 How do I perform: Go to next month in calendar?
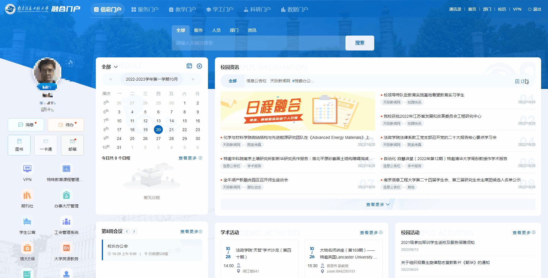[x=193, y=79]
